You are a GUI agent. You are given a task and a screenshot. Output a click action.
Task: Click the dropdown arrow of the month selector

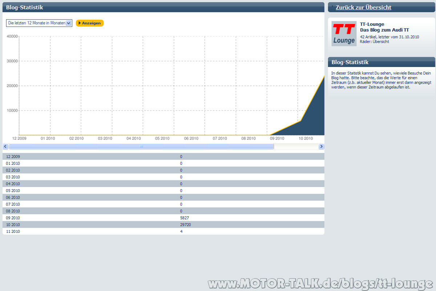(69, 23)
